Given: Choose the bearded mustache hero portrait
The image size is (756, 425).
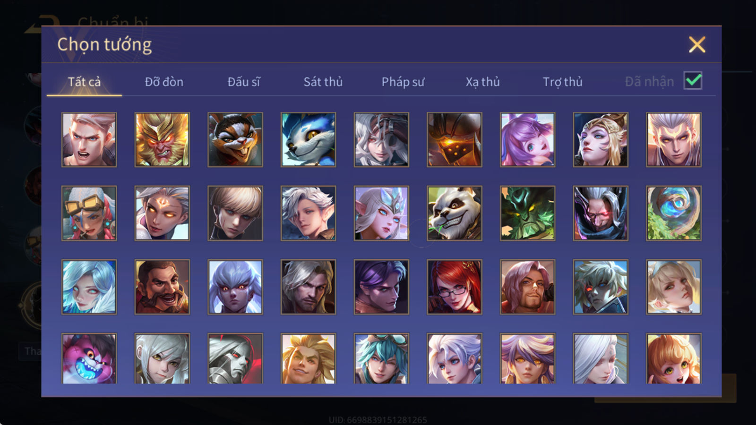Looking at the screenshot, I should pos(162,287).
